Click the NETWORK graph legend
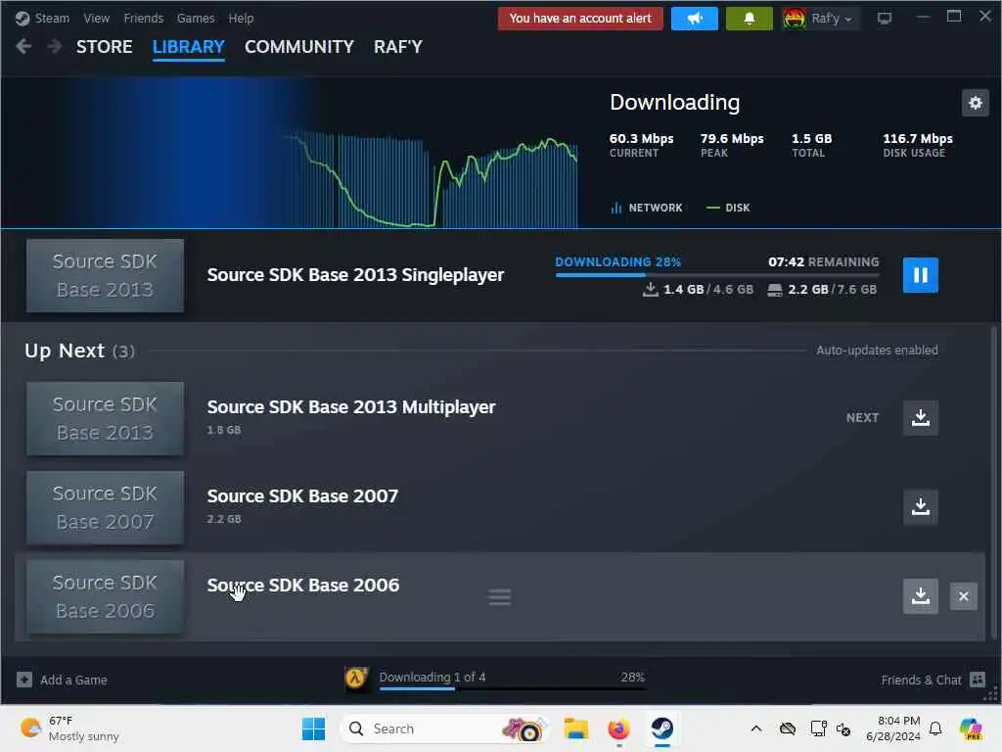 point(647,208)
